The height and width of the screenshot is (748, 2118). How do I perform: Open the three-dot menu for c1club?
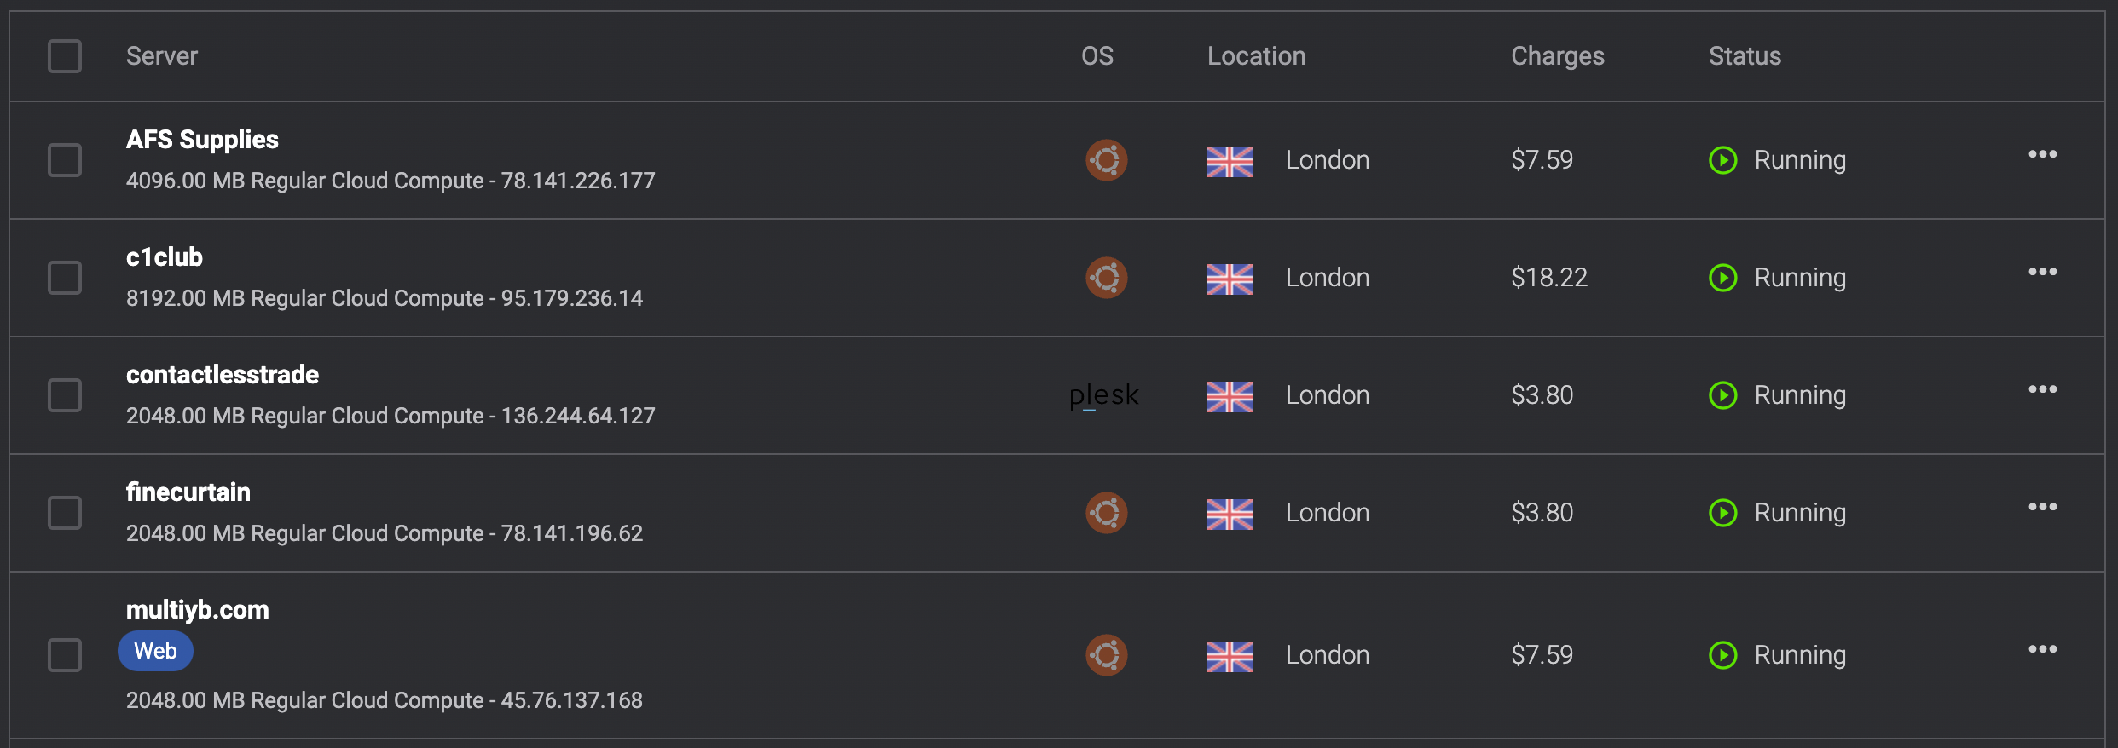[2042, 272]
